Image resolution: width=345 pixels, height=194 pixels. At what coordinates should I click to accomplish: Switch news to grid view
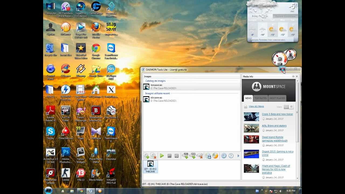pyautogui.click(x=286, y=107)
